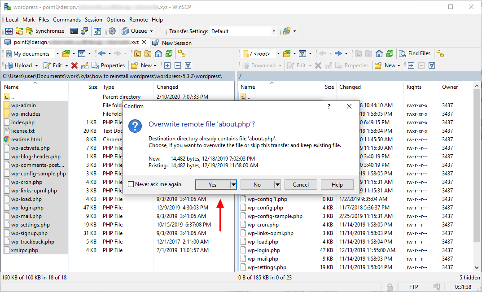
Task: Click the Confirm dialog question mark help icon
Action: 329,106
